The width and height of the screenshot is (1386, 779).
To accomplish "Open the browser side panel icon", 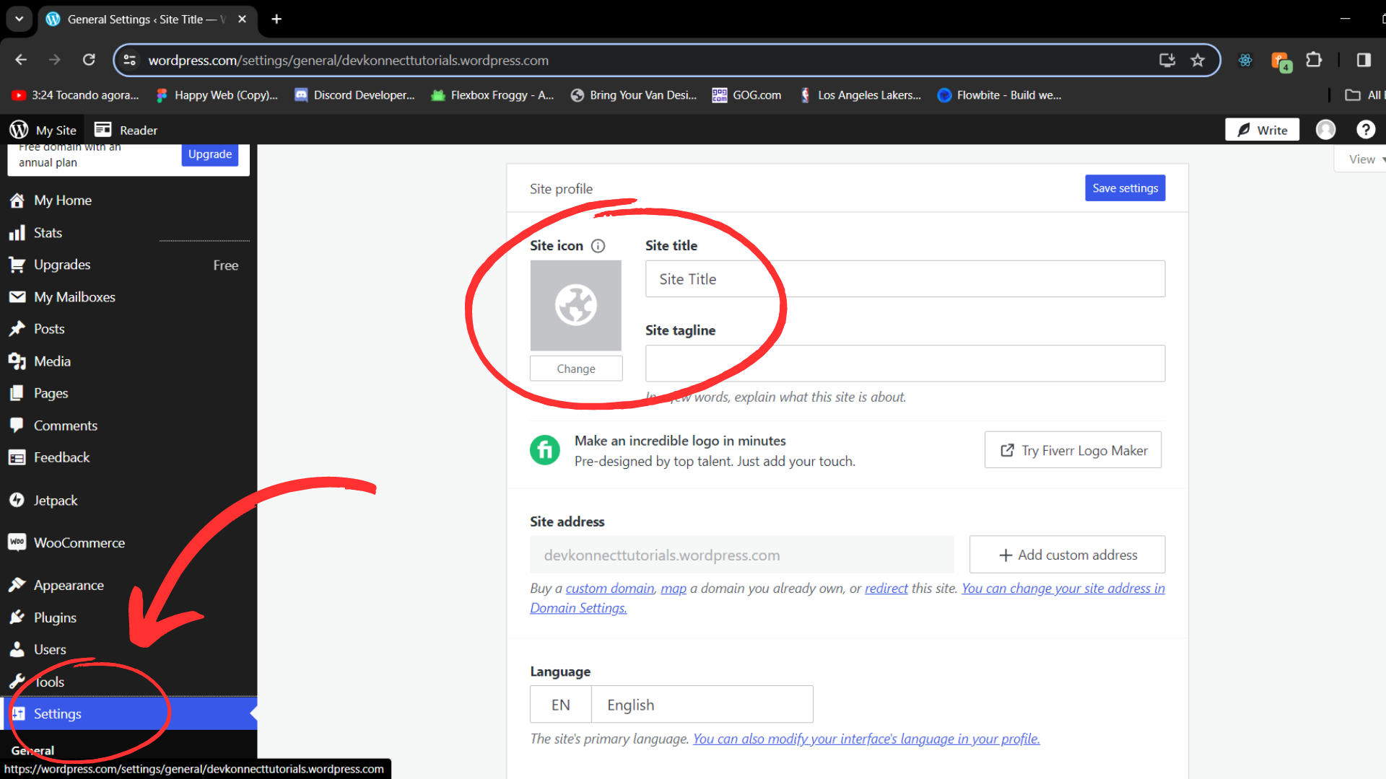I will point(1364,60).
